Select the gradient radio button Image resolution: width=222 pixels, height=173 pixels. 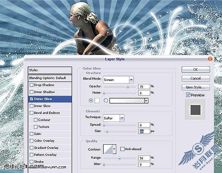pos(106,100)
